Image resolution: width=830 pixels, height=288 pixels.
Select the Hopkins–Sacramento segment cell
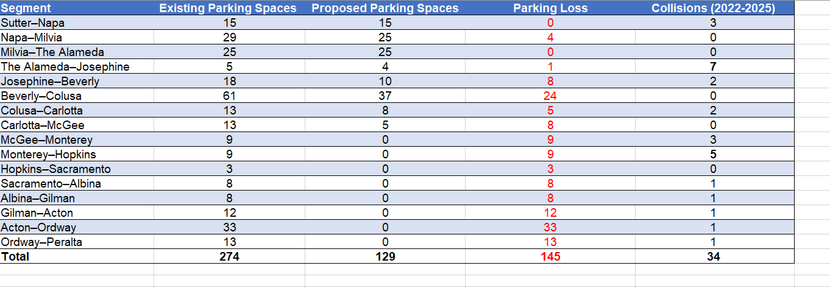click(77, 169)
